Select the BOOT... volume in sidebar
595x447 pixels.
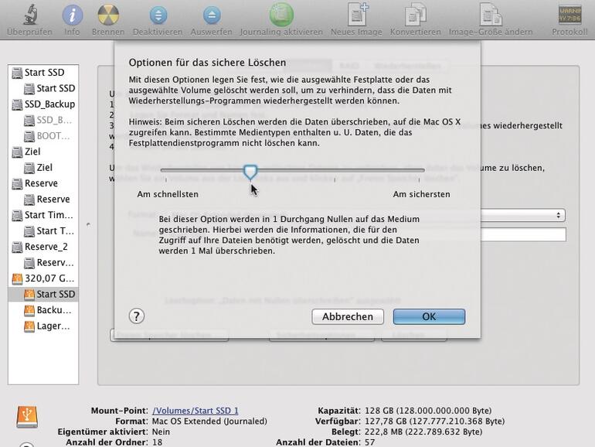click(43, 136)
